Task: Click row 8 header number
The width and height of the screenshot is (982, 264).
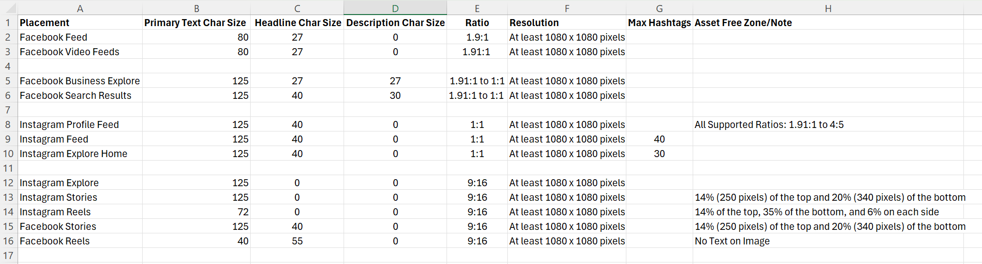Action: point(8,124)
